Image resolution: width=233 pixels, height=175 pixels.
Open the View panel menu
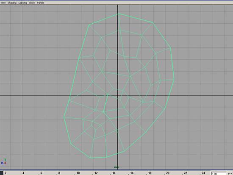(x=3, y=3)
